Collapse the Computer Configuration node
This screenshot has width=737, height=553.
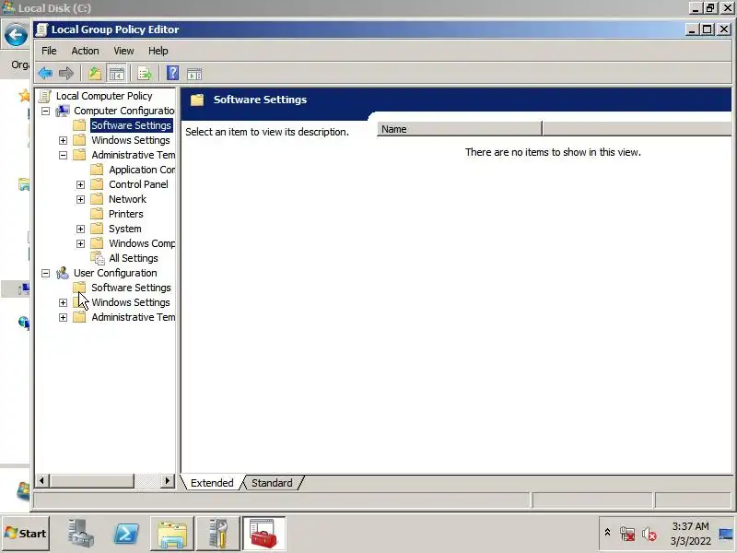45,112
